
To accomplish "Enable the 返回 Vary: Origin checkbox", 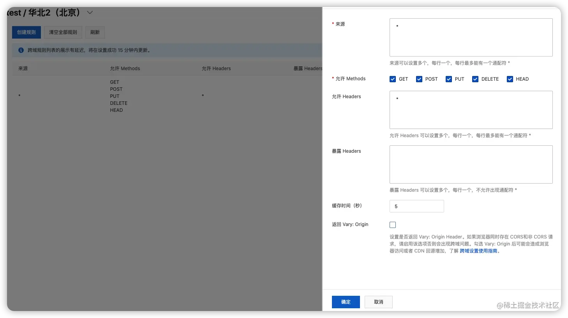I will point(393,225).
